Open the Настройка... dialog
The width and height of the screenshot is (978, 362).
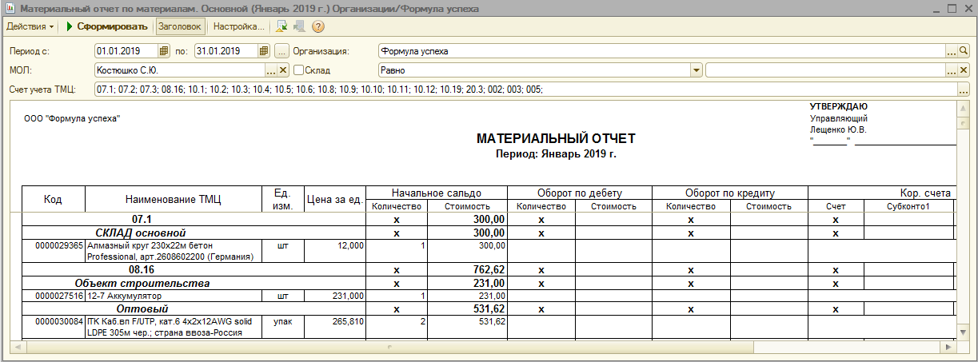(238, 26)
